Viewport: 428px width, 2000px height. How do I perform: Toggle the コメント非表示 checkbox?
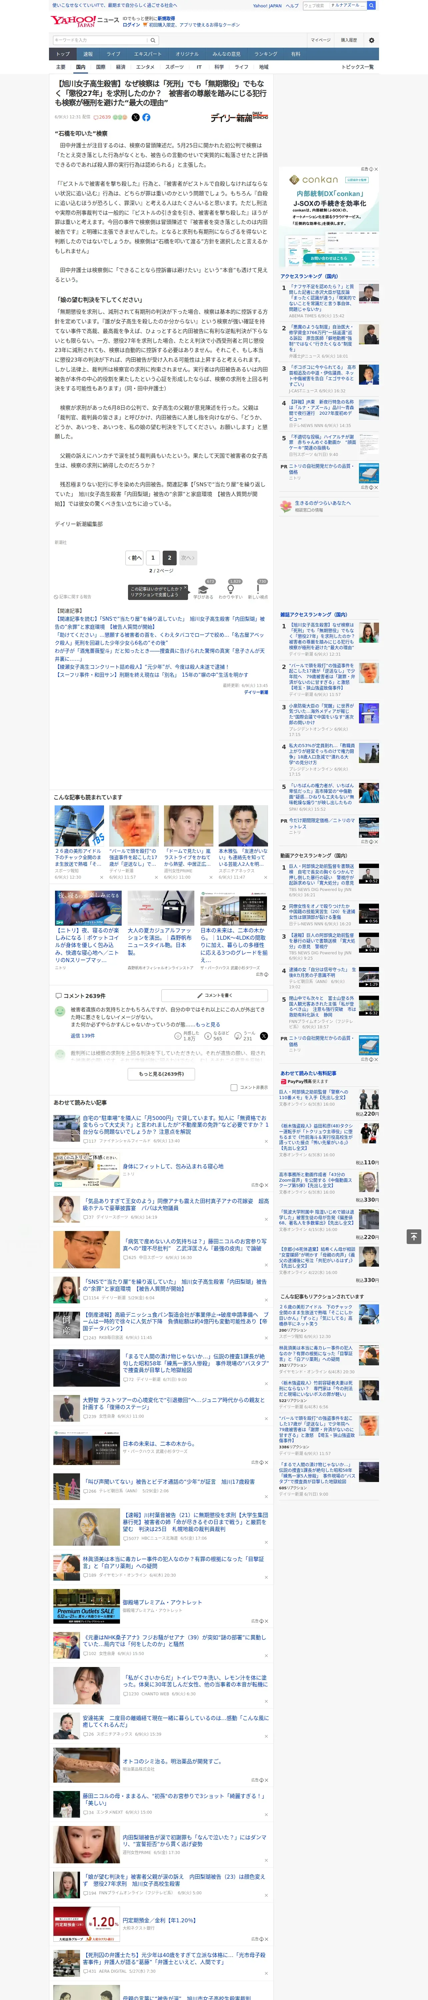(234, 1087)
